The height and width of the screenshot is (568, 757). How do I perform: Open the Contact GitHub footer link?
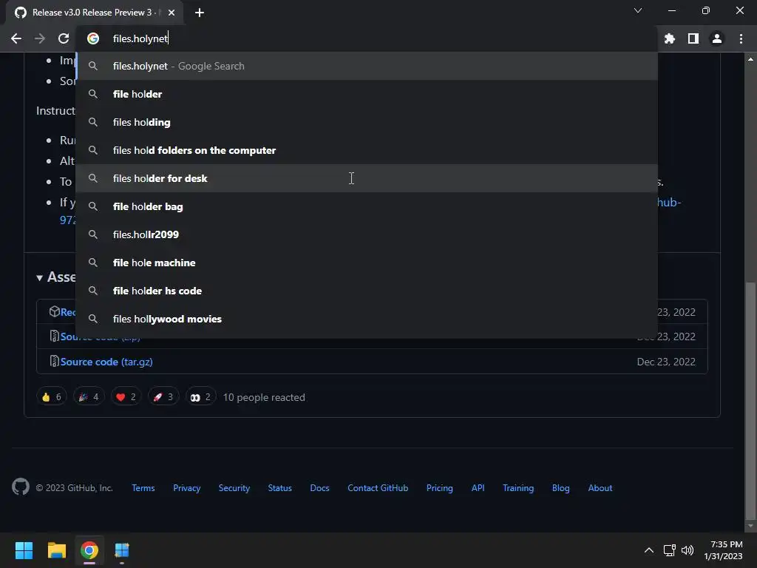pos(378,488)
